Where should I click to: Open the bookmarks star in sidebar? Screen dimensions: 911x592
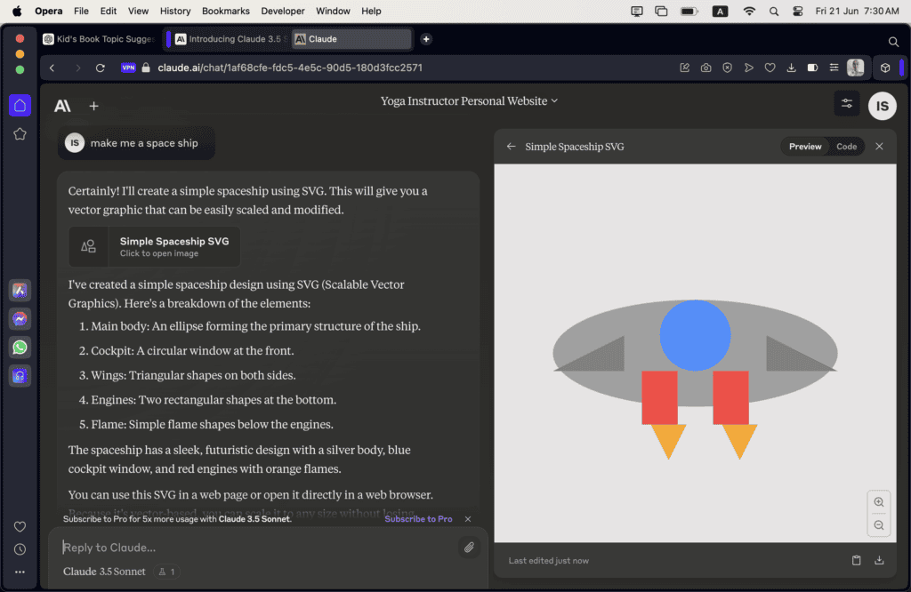pos(20,134)
